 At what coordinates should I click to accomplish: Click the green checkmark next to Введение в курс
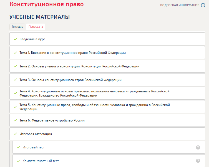point(15,39)
